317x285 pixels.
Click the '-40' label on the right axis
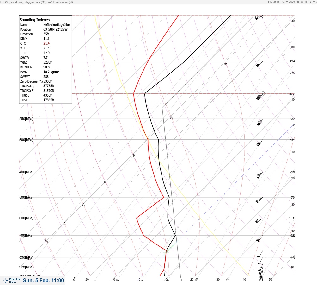(x=293, y=21)
